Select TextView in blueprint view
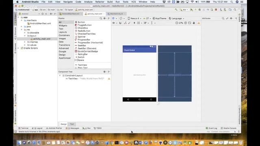Image resolution: width=260 pixels, height=146 pixels. (x=175, y=75)
